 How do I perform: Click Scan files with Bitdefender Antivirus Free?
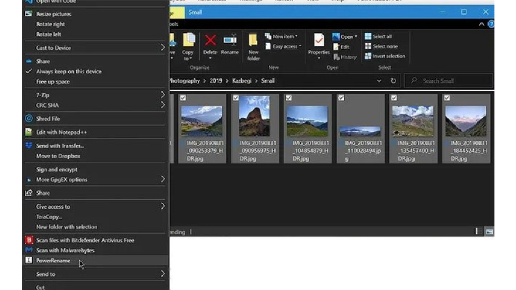(85, 240)
